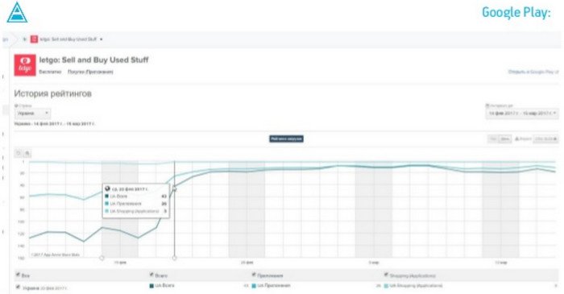564x294 pixels.
Task: Click the chart reset zoom icon
Action: click(x=19, y=154)
